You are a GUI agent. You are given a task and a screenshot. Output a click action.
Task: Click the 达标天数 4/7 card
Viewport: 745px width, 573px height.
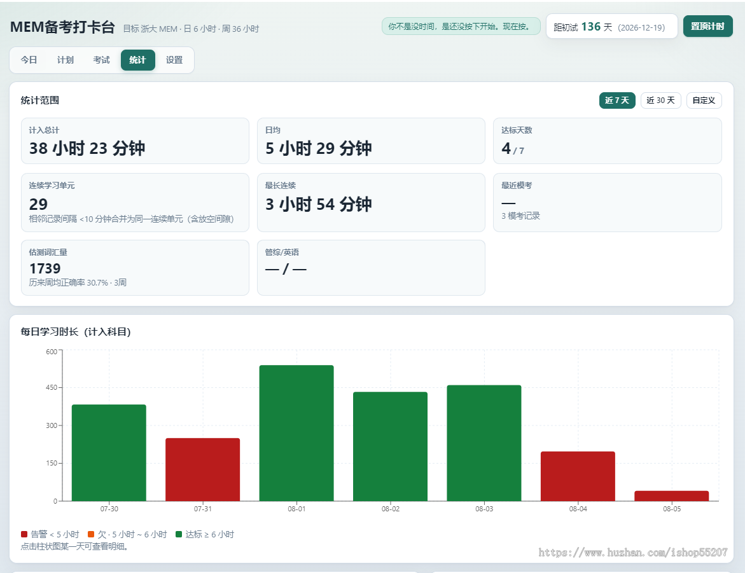click(x=607, y=141)
